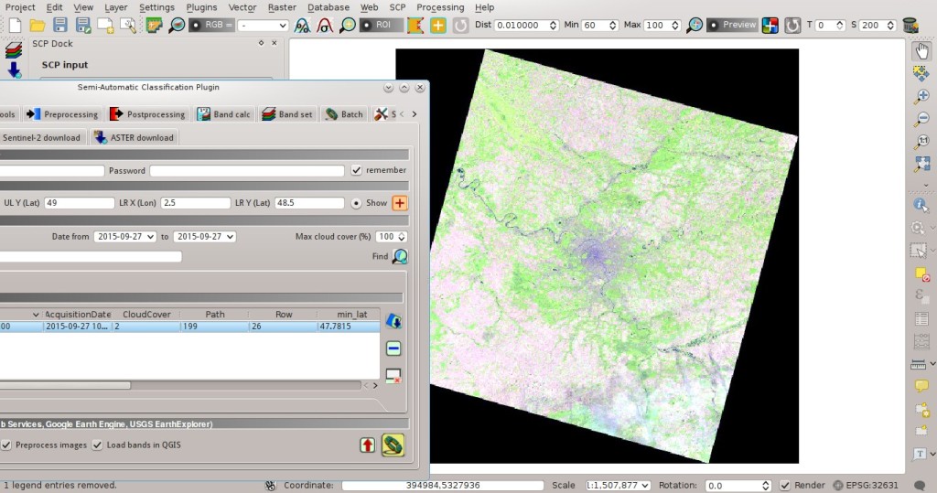Toggle the remember password checkbox

pos(357,170)
